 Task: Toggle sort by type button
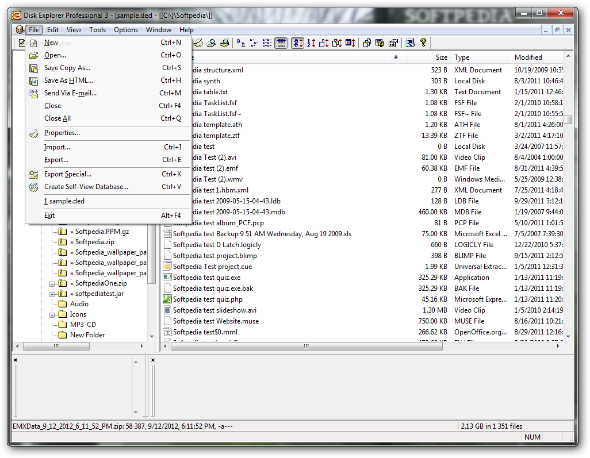337,43
